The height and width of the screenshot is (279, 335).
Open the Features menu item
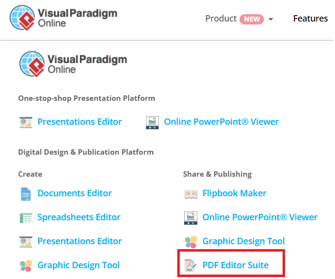(311, 19)
